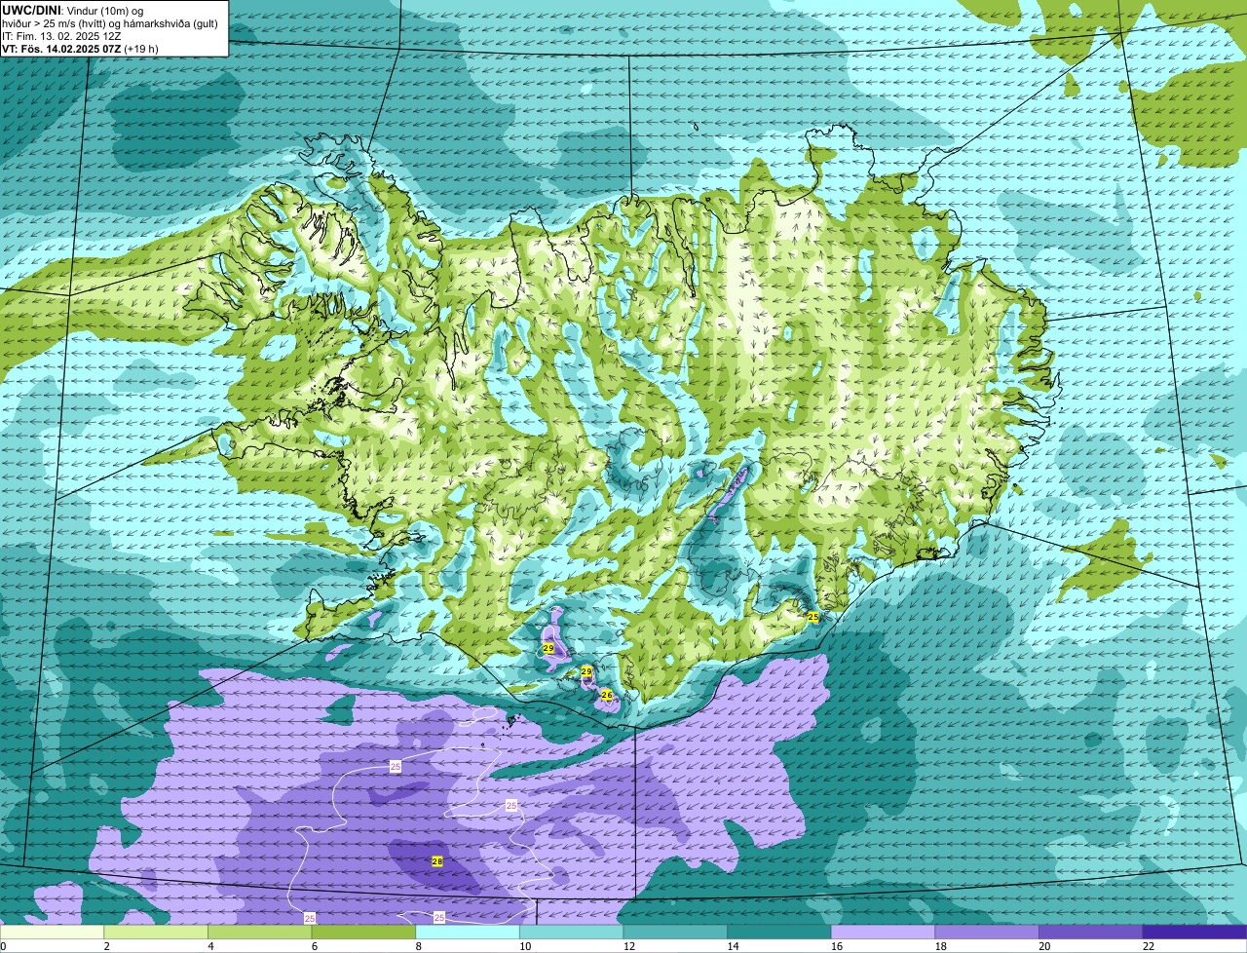Click the legend tick value 16

click(x=837, y=946)
